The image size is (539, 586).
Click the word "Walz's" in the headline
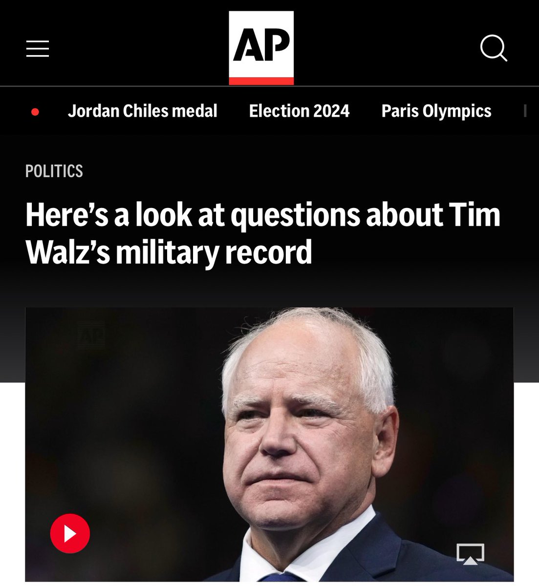pos(68,252)
